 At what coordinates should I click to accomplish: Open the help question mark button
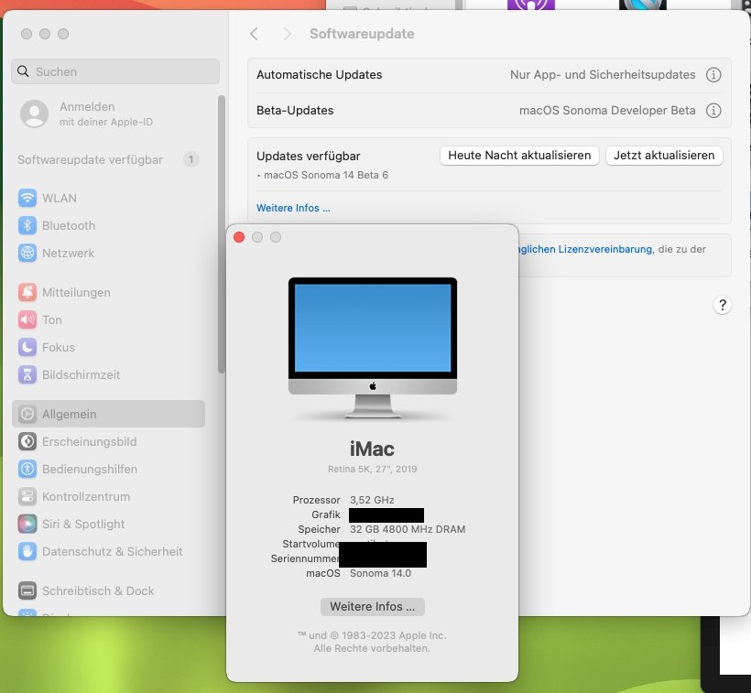click(723, 305)
